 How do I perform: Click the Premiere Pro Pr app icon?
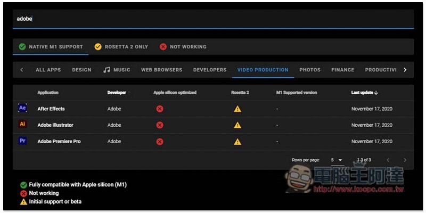pos(22,141)
